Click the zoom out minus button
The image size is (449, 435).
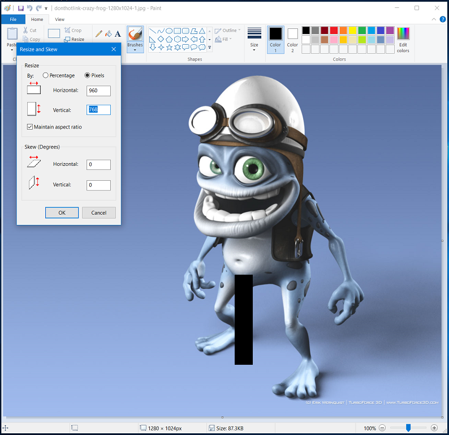tap(382, 428)
